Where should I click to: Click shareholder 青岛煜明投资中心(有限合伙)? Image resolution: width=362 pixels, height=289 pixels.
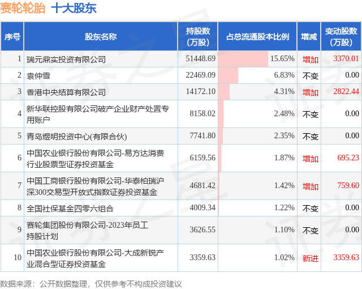[77, 137]
